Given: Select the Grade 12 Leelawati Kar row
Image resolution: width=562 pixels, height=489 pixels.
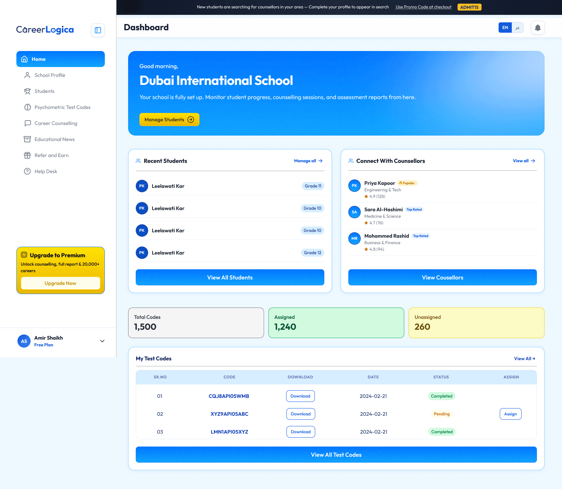Looking at the screenshot, I should click(230, 253).
